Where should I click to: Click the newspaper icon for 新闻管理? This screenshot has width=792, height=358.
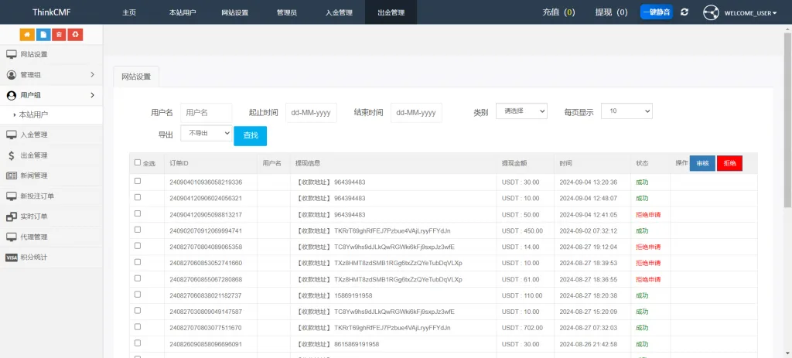tap(12, 176)
